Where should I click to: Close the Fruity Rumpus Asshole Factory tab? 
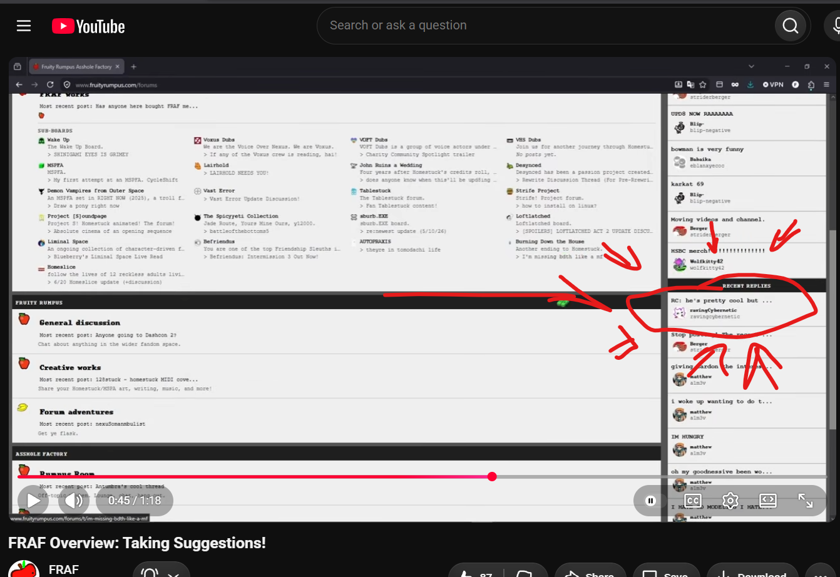pos(118,67)
